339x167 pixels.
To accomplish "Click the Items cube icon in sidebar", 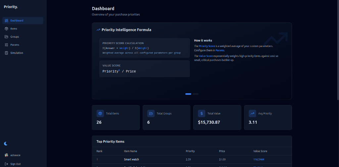I will click(x=6, y=29).
